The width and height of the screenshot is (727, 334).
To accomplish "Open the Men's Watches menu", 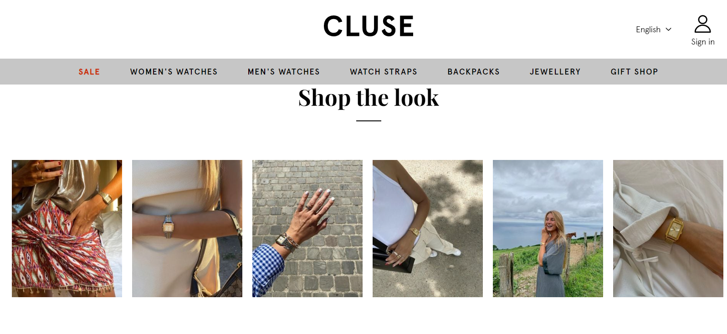I will (x=284, y=72).
